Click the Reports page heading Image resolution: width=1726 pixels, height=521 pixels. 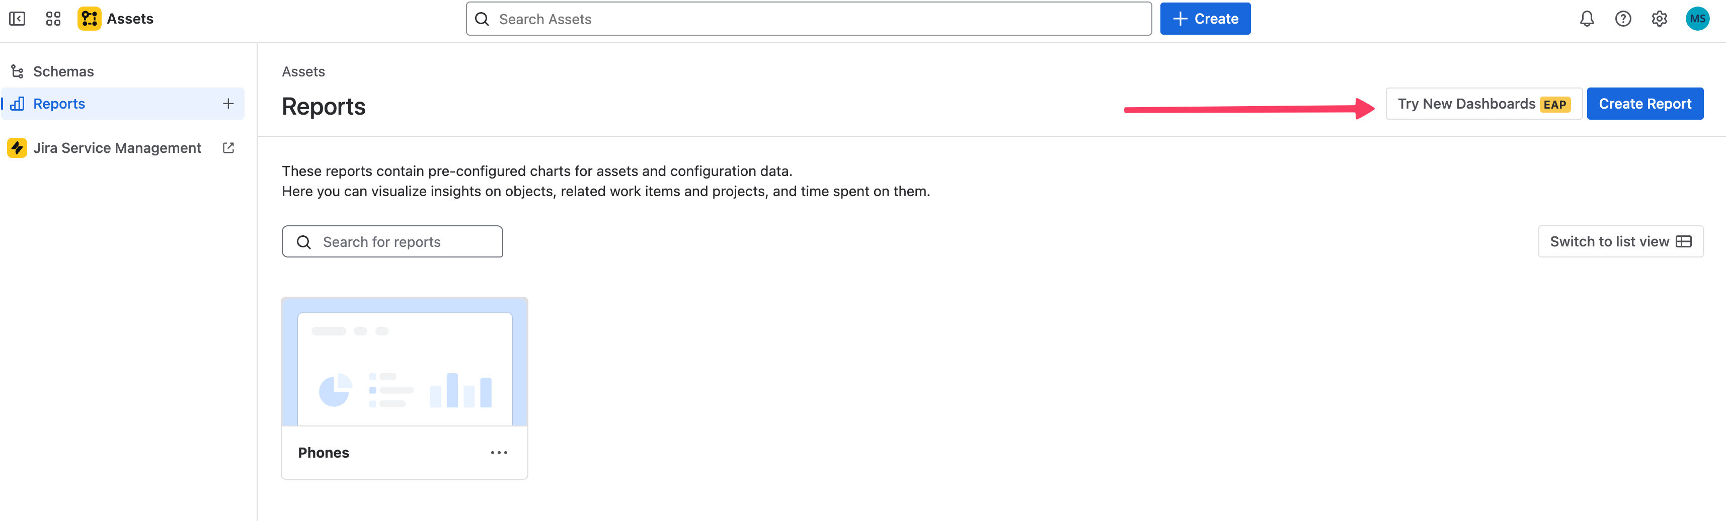point(324,107)
